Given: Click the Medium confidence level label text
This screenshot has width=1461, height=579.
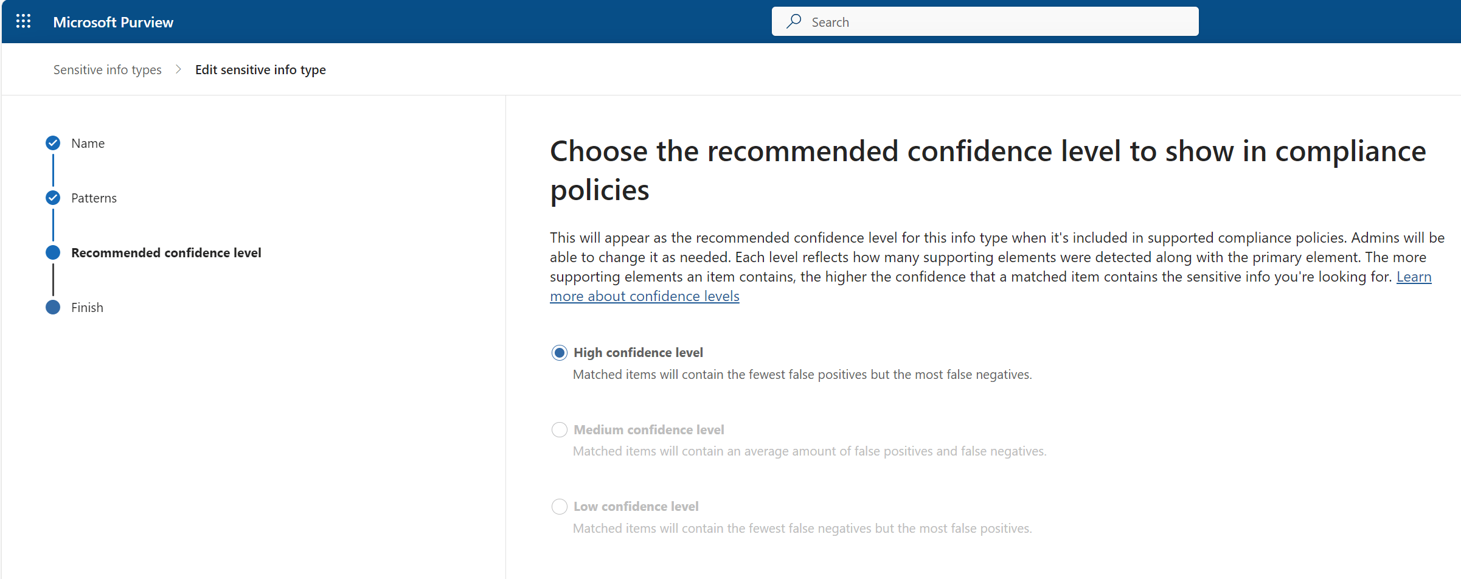Looking at the screenshot, I should click(648, 430).
